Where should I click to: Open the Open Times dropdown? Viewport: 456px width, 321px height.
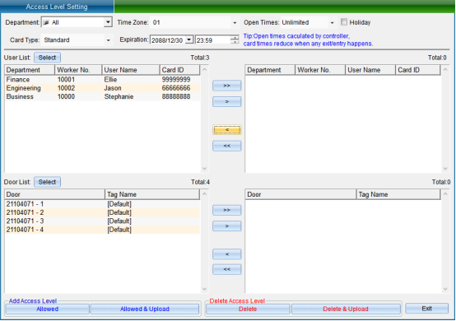[x=332, y=23]
